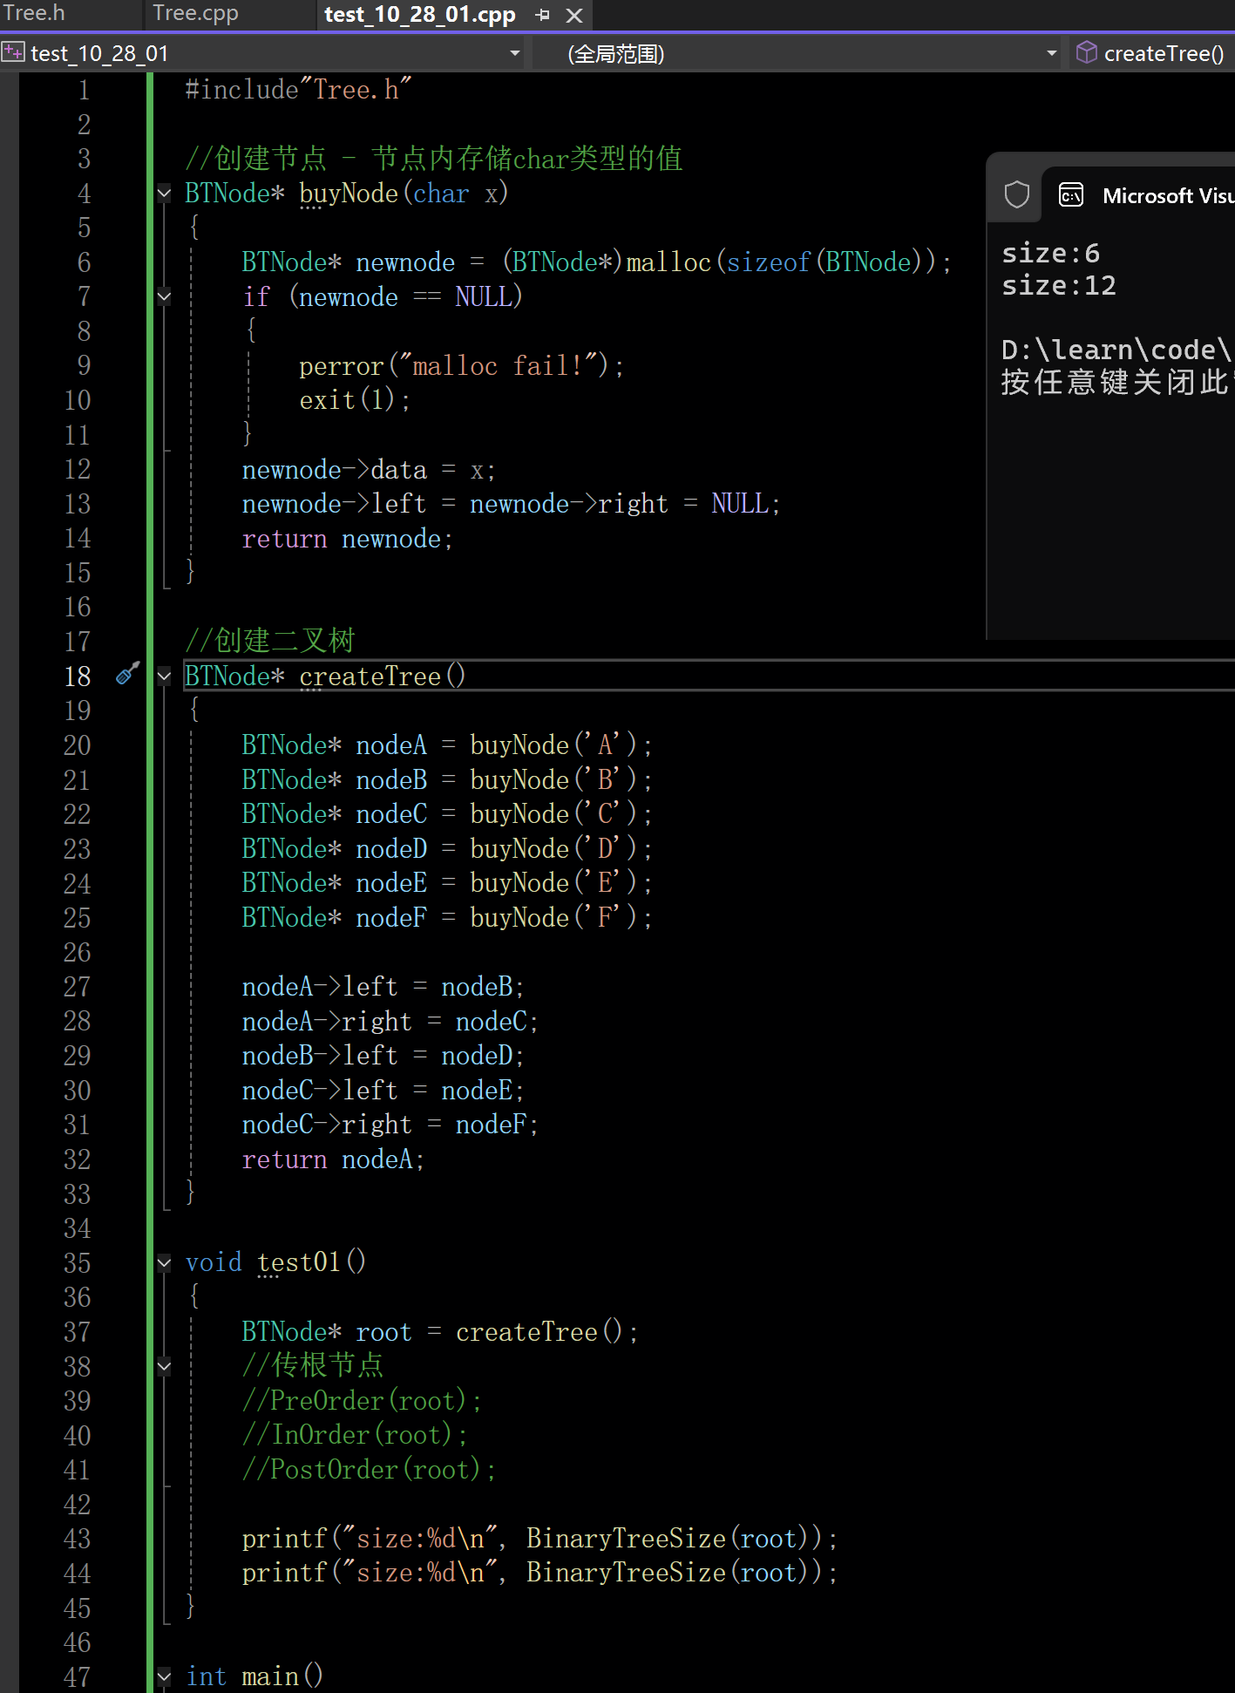
Task: Collapse the test01 function at line 35
Action: pos(164,1262)
